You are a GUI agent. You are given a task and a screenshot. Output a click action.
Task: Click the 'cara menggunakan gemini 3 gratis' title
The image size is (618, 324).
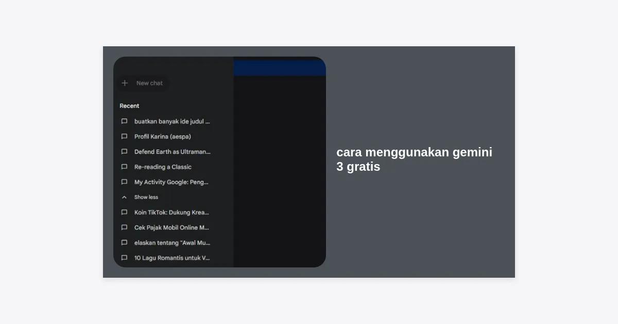pyautogui.click(x=414, y=159)
